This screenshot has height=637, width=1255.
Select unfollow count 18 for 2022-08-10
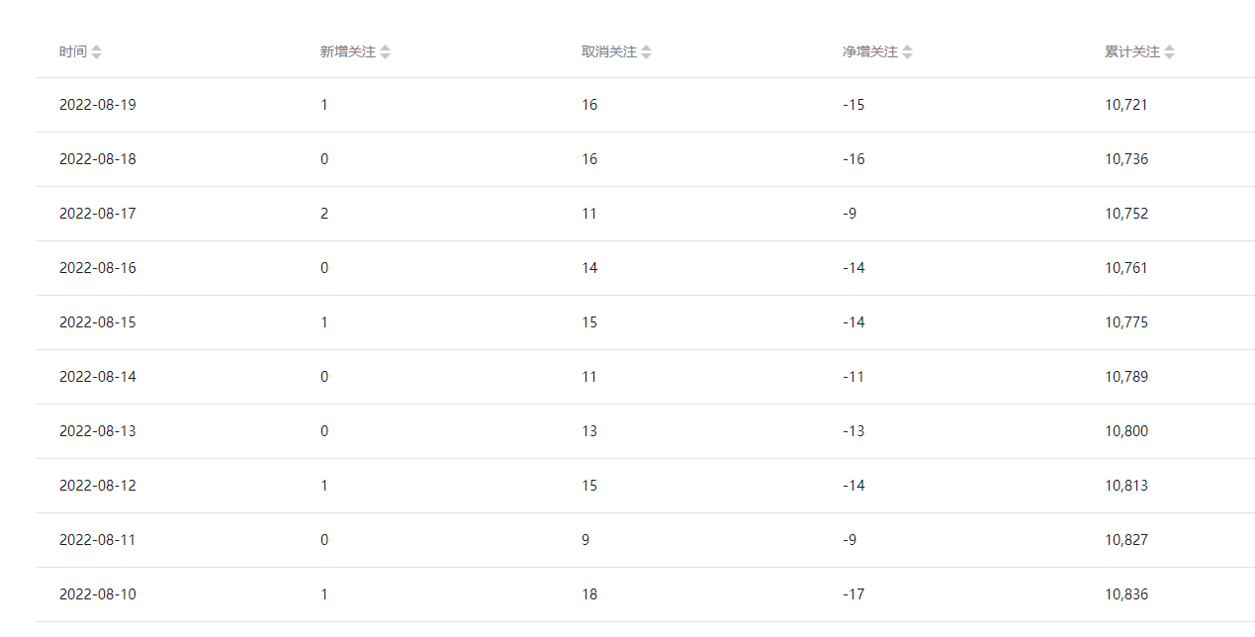(589, 594)
